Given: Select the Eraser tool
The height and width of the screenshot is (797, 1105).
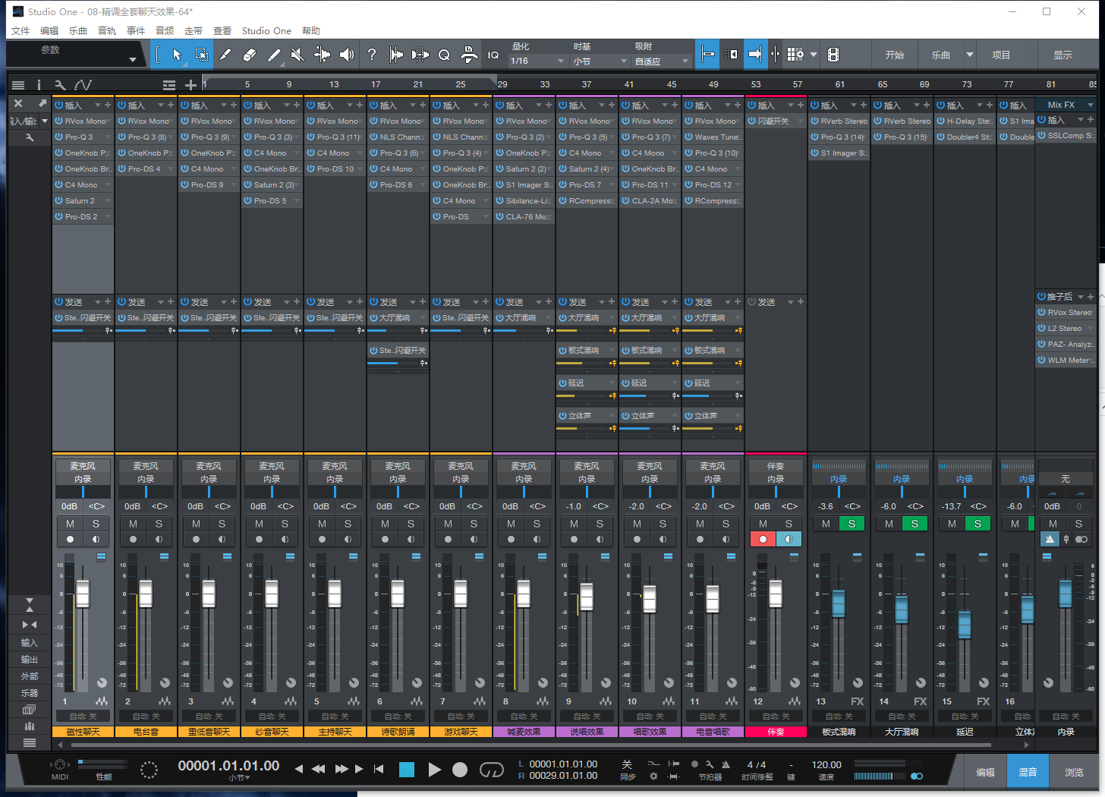Looking at the screenshot, I should pos(249,54).
